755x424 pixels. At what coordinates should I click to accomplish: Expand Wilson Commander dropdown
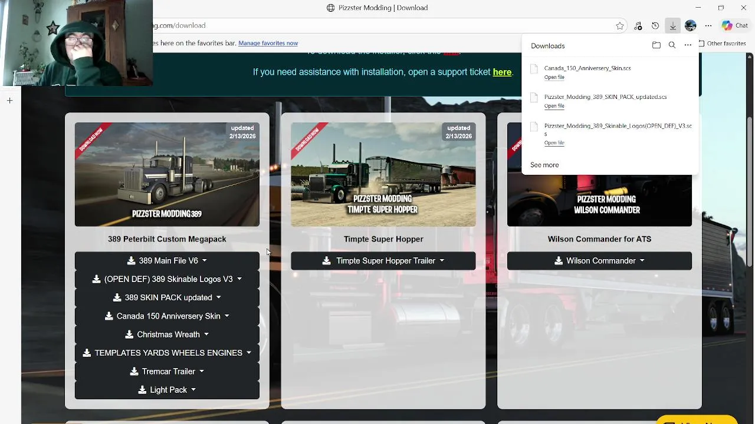[x=599, y=261]
